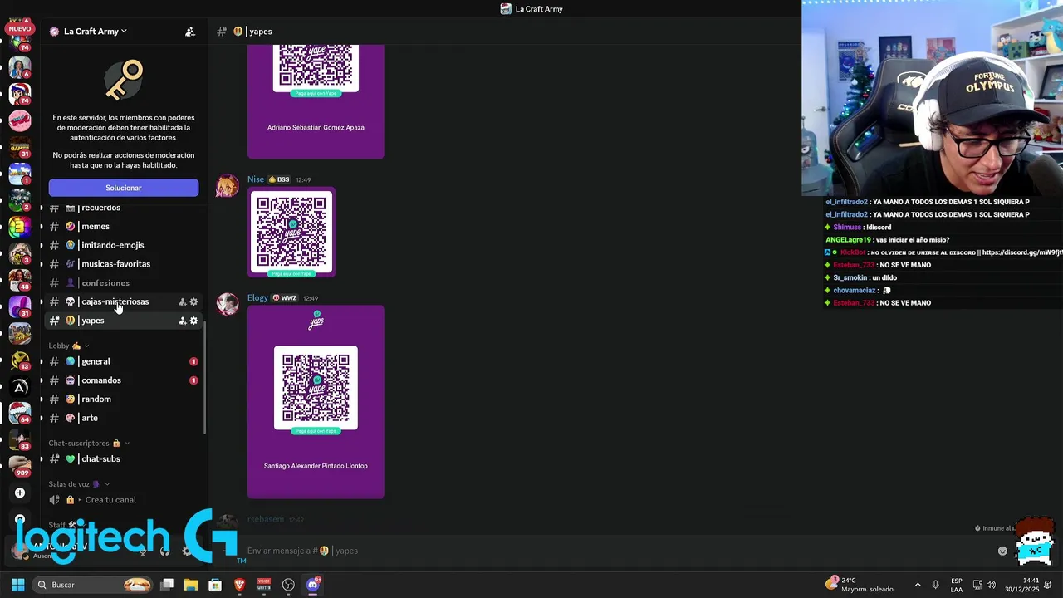Click invite icon on cajas-misteriosas row
Screen dimensions: 1063x598
point(183,302)
